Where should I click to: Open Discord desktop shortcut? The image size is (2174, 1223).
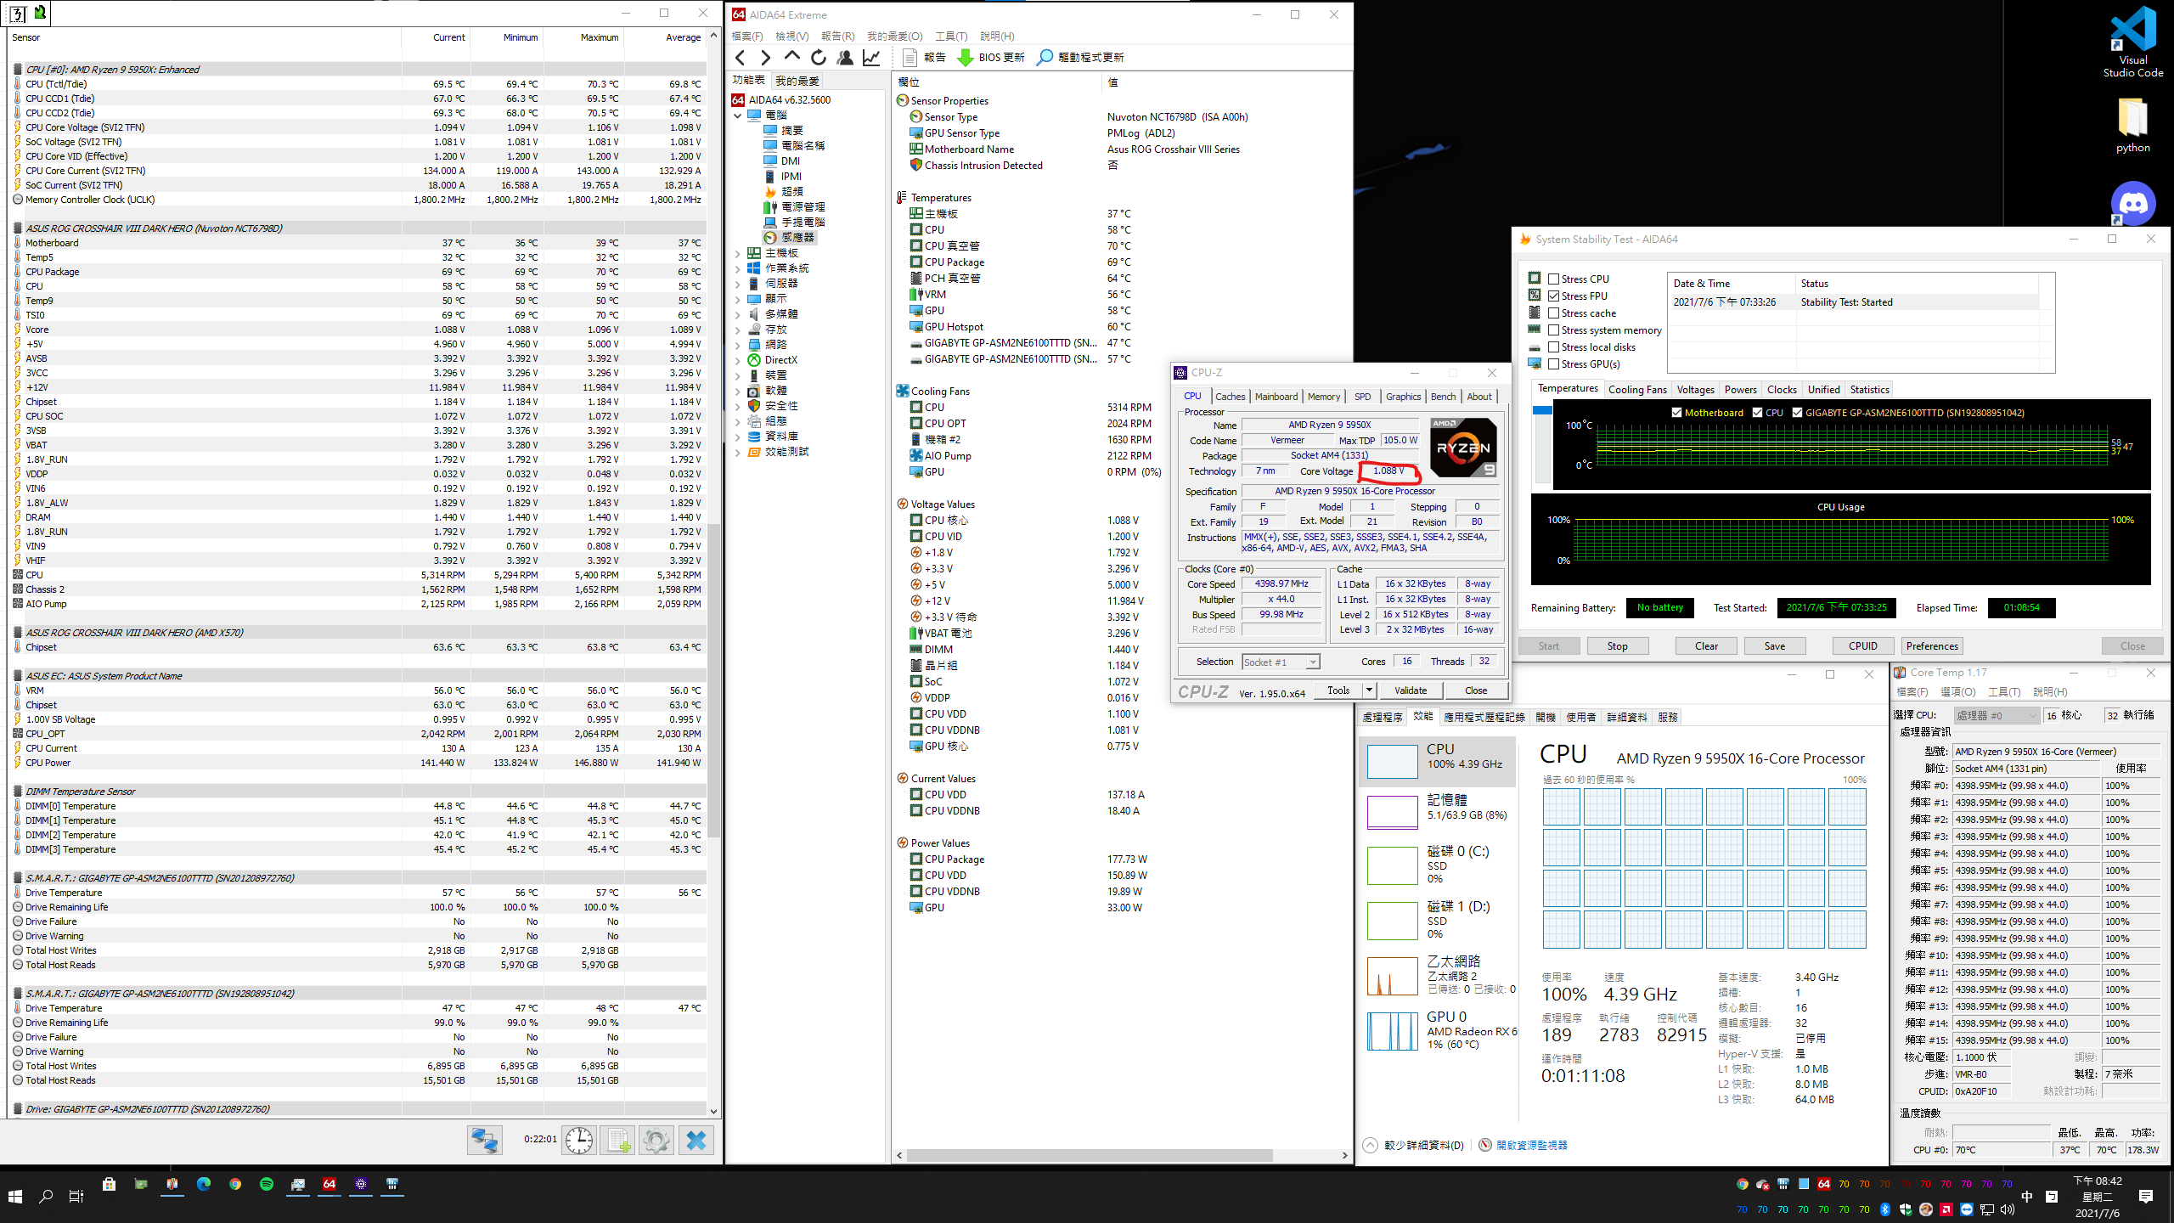point(2132,202)
